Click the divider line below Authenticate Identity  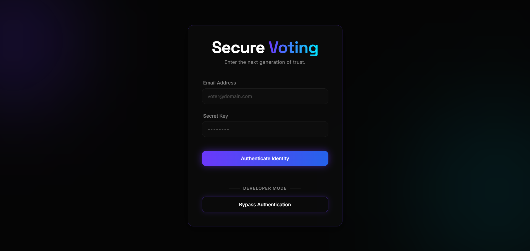(265, 177)
